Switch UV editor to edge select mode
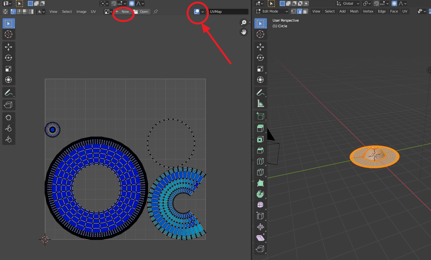 (x=19, y=12)
